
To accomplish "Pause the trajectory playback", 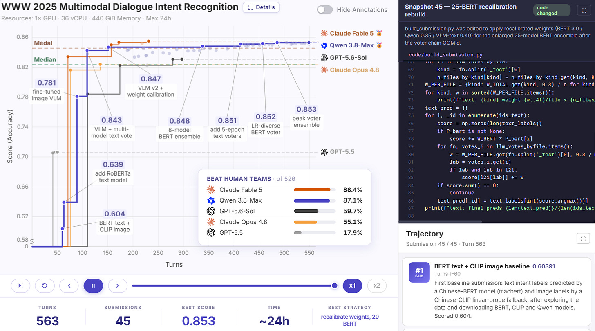I will coord(93,286).
